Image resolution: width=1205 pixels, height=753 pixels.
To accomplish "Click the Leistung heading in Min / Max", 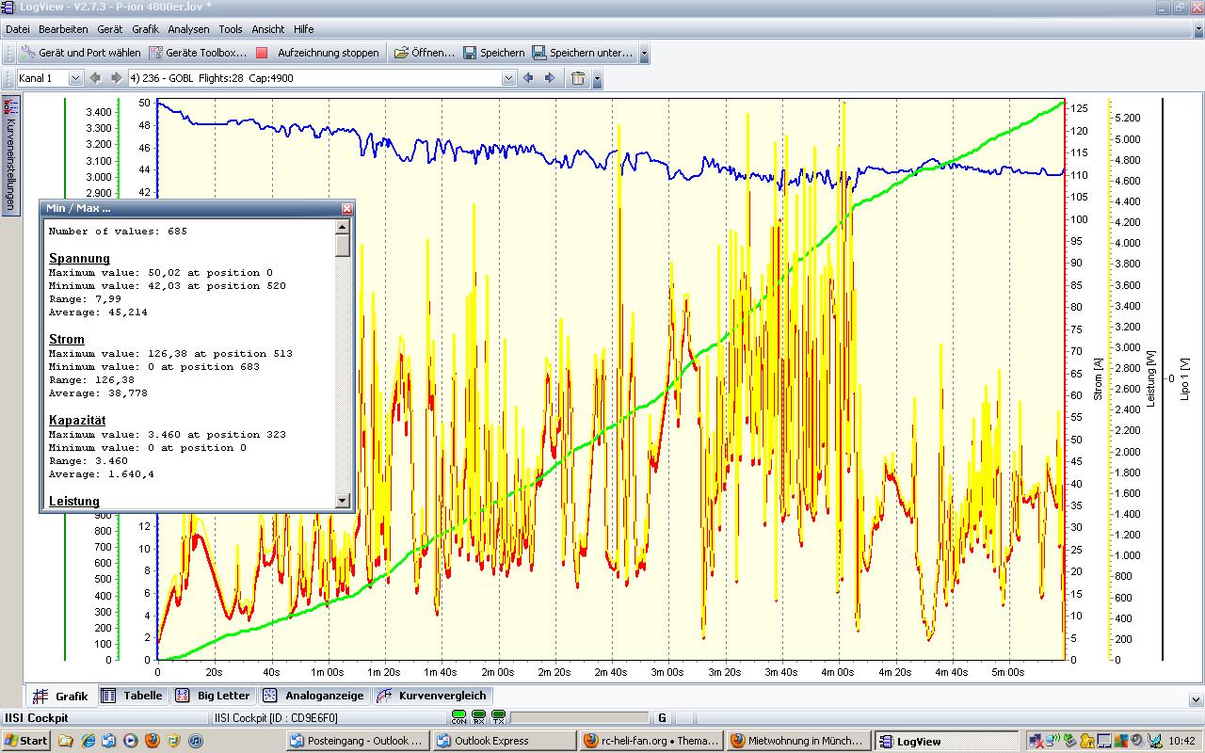I will [73, 501].
